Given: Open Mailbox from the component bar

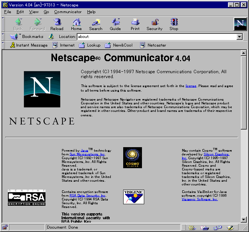Looking at the screenshot, I should (x=204, y=228).
